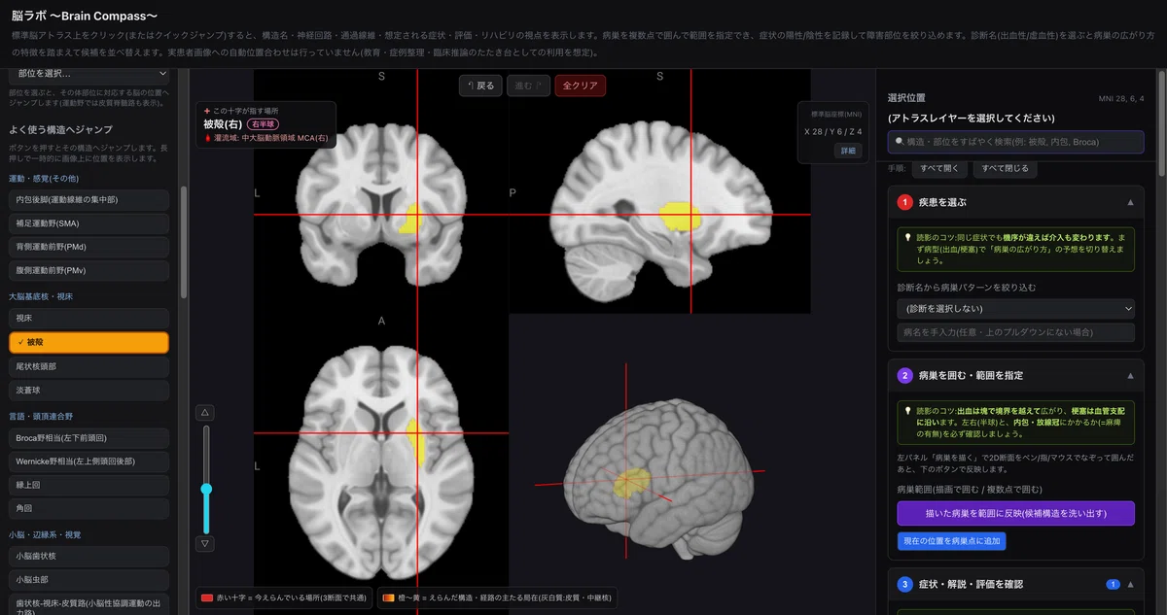1167x615 pixels.
Task: Click the lightbulb icon in step 2 tip
Action: click(x=910, y=409)
